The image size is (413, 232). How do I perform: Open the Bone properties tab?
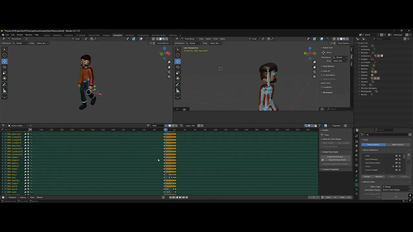coord(357,189)
